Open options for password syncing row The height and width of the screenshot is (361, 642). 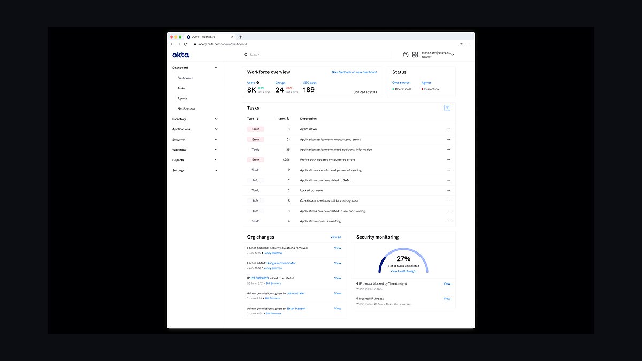449,170
